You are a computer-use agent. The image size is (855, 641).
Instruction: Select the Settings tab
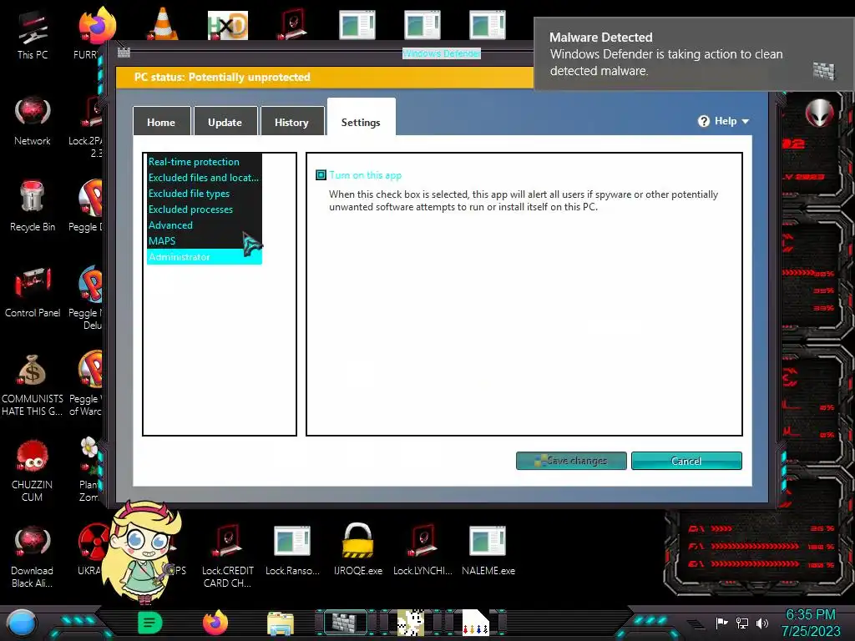click(x=361, y=117)
